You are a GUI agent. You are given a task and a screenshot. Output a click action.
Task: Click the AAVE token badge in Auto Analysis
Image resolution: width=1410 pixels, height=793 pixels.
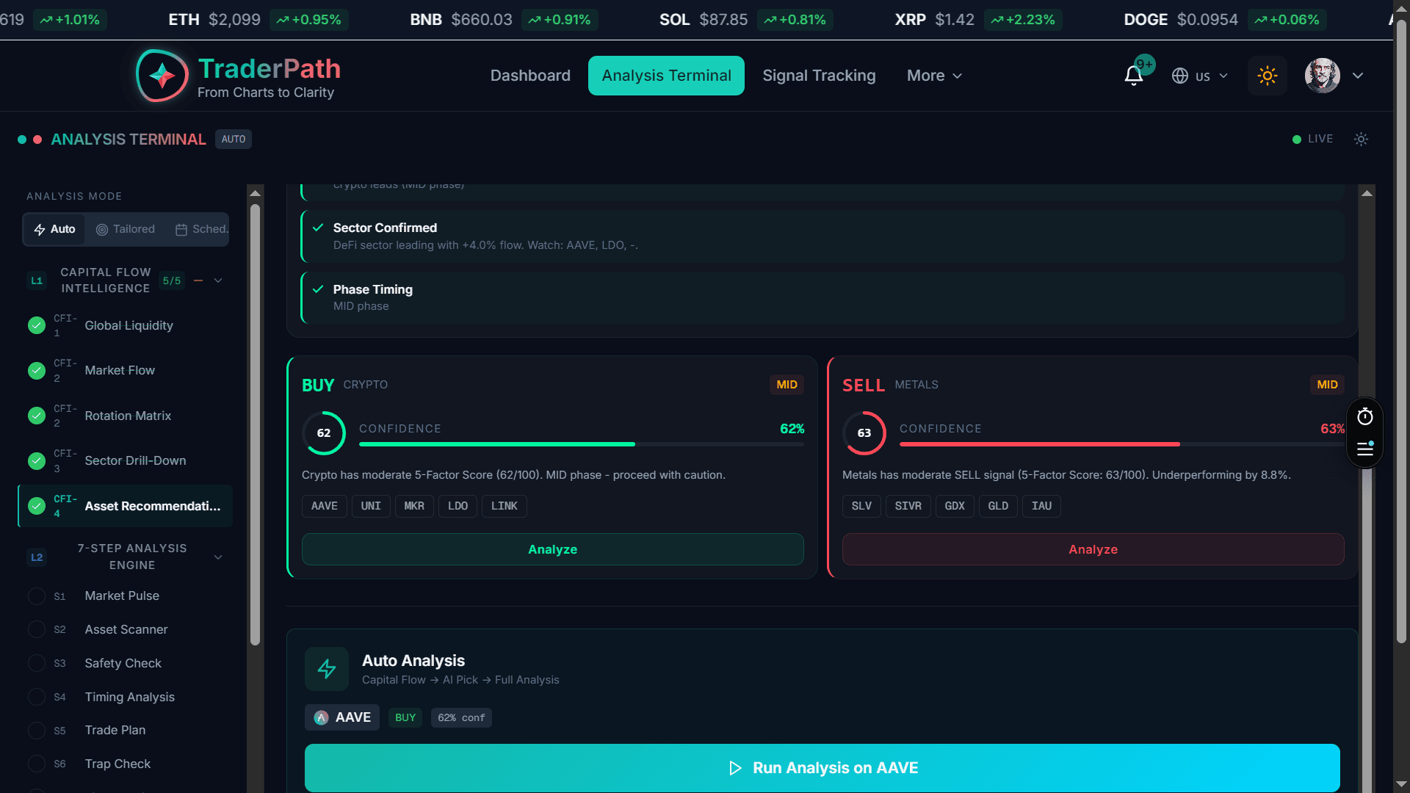point(342,717)
